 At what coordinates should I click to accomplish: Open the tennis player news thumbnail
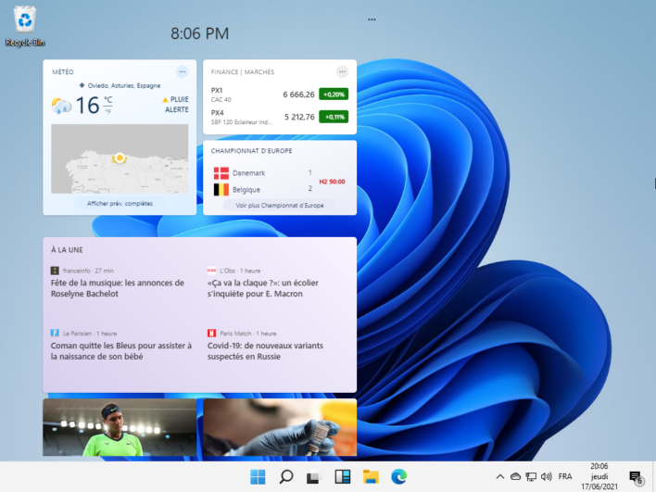click(120, 427)
